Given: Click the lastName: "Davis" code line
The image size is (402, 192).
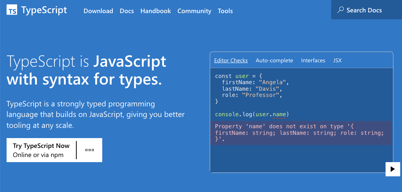Looking at the screenshot, I should point(252,89).
